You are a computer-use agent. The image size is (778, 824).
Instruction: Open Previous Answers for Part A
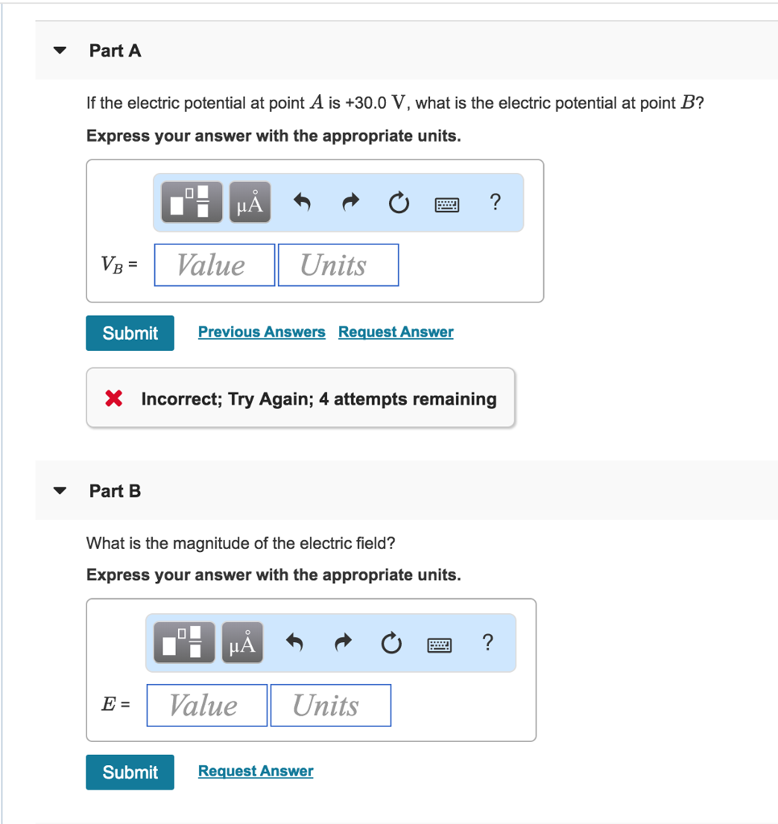[261, 332]
